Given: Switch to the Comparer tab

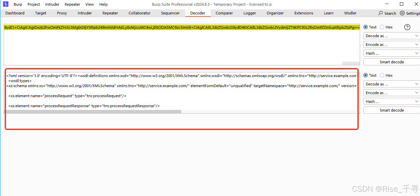Looking at the screenshot, I should [224, 13].
